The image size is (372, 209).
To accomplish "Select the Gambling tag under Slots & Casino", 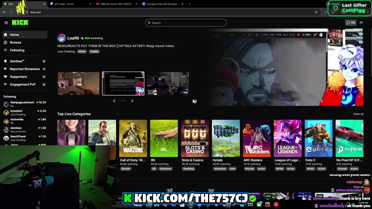I will [x=189, y=169].
